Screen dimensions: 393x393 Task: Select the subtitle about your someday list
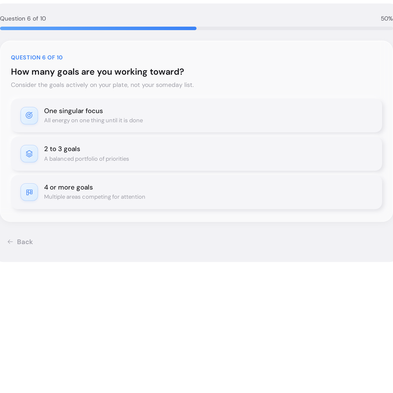pyautogui.click(x=102, y=85)
